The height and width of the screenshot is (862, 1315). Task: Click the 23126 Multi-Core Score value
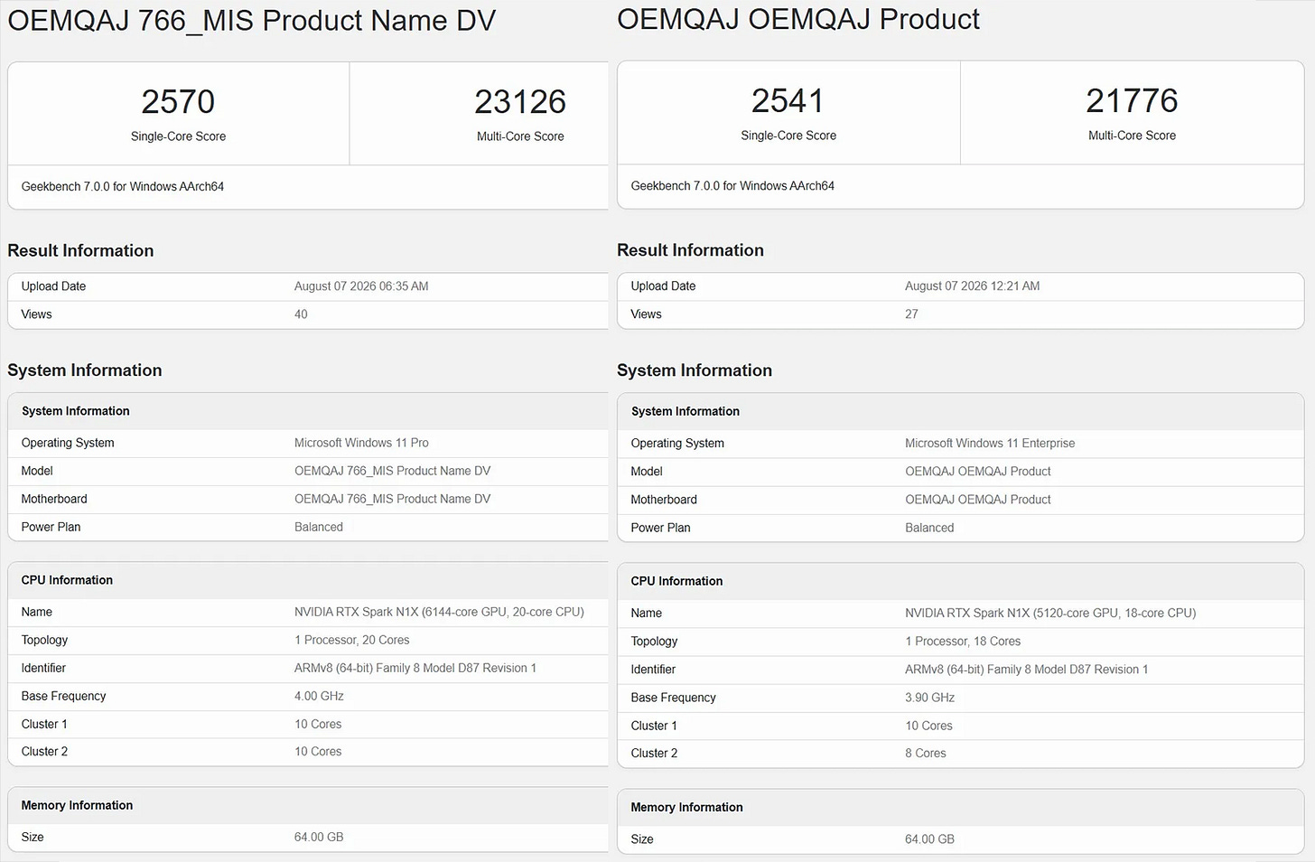click(x=520, y=101)
